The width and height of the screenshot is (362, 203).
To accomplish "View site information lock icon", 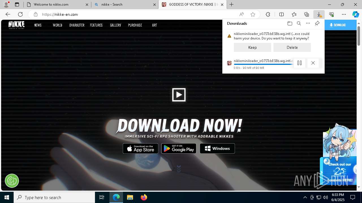I will click(x=35, y=14).
